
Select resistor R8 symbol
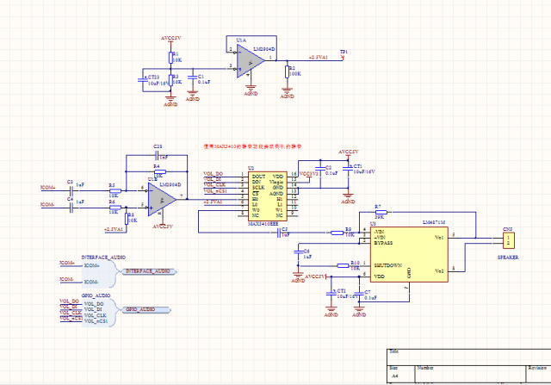(127, 219)
